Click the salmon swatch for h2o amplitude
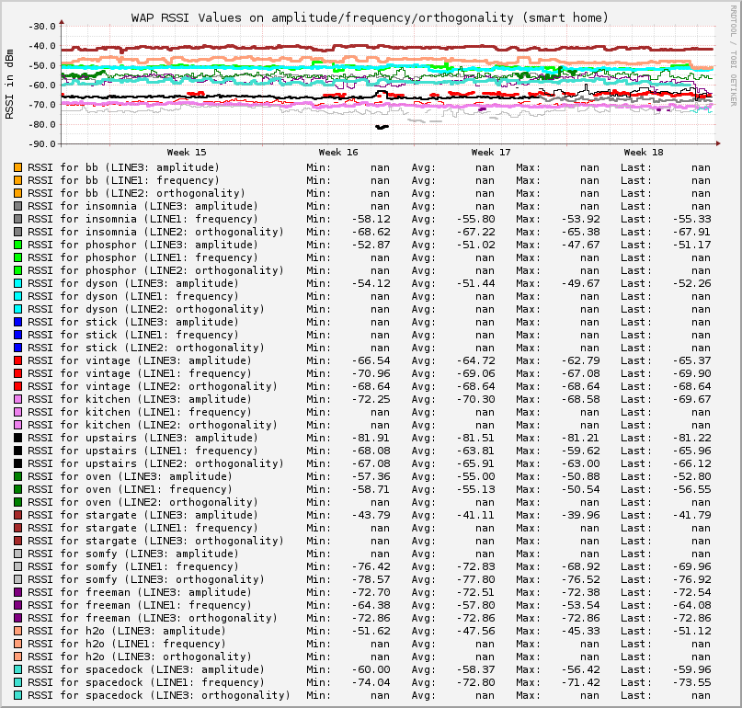The height and width of the screenshot is (708, 742). 18,631
